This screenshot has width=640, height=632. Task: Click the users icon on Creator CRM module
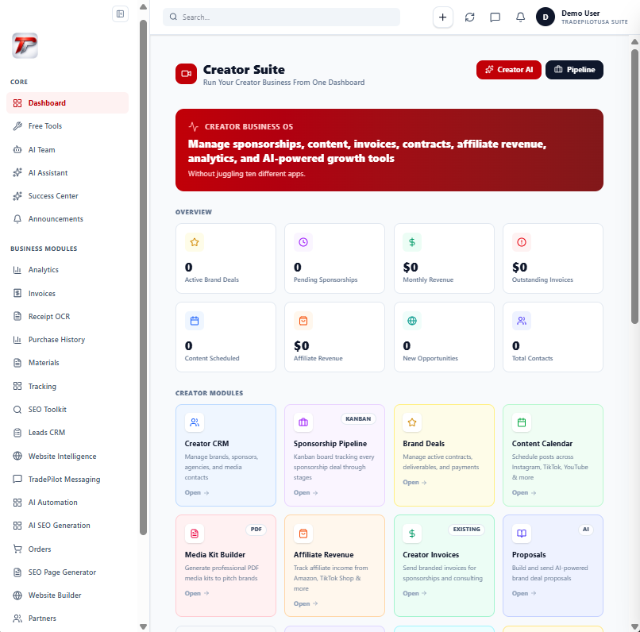[x=195, y=422]
